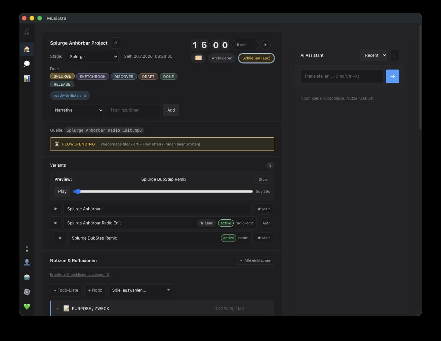Click the Seit: 20.7.2026, 08:28:05 text
This screenshot has height=341, width=441.
(148, 56)
